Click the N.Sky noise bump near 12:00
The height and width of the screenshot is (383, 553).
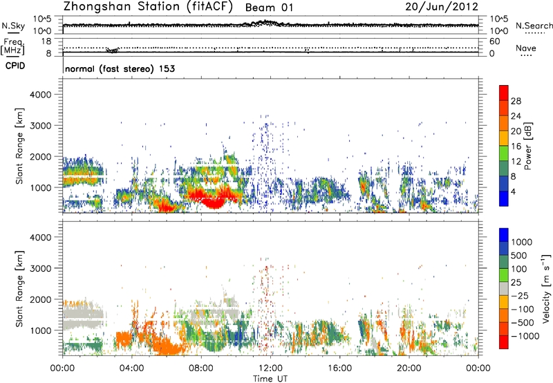click(265, 24)
